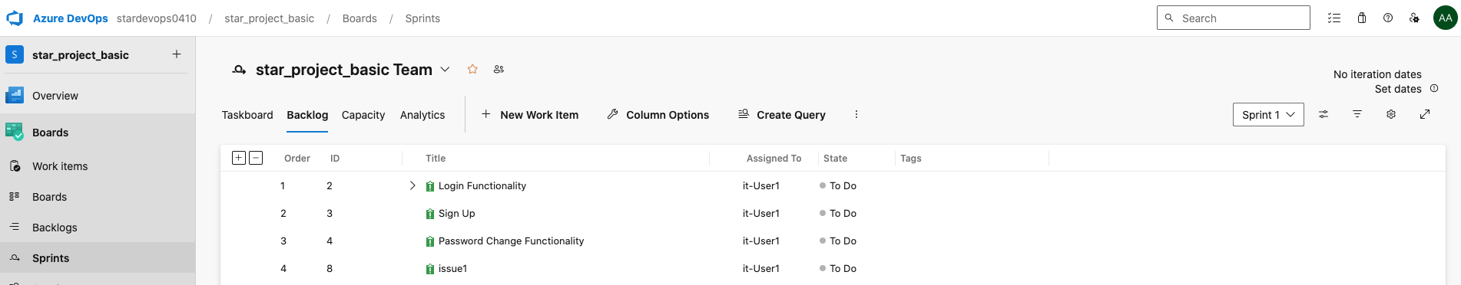Open the team selector chevron dropdown
Viewport: 1461px width, 285px height.
click(445, 70)
